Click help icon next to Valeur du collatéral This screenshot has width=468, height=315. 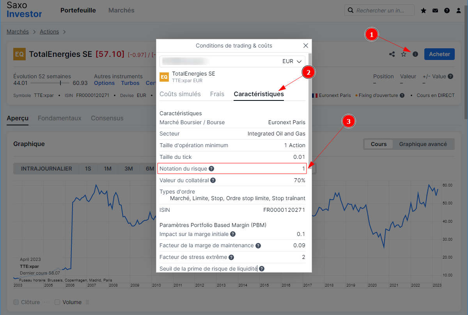(x=213, y=180)
